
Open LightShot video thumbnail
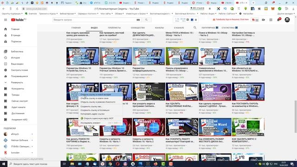coord(215,91)
